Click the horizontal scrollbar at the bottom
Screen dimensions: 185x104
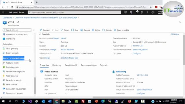pyautogui.click(x=138, y=97)
